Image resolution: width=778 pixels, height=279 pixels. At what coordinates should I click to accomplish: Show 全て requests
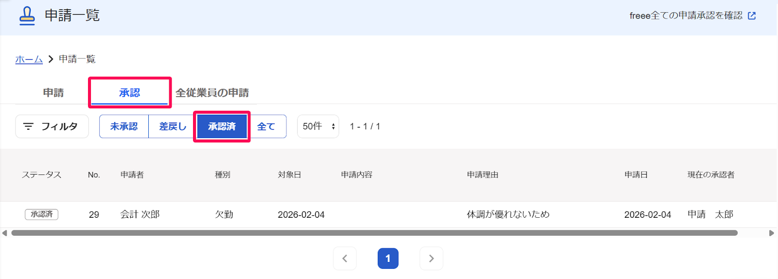click(266, 126)
